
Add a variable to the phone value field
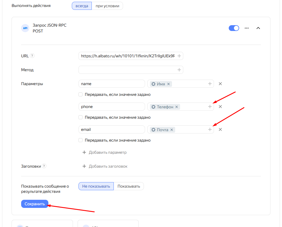click(210, 107)
